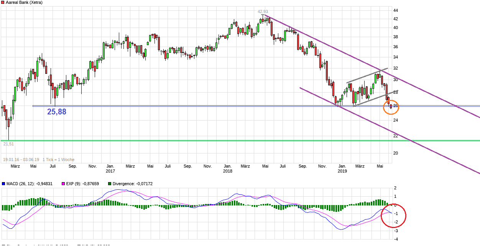Click the blue support level label "25,88"

(57, 112)
